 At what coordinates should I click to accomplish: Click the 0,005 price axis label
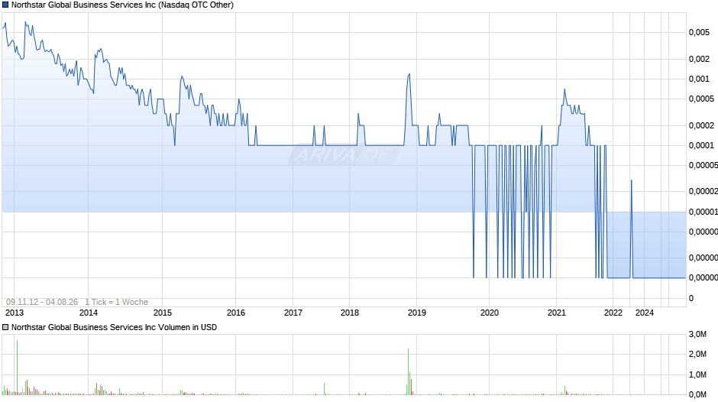(699, 33)
